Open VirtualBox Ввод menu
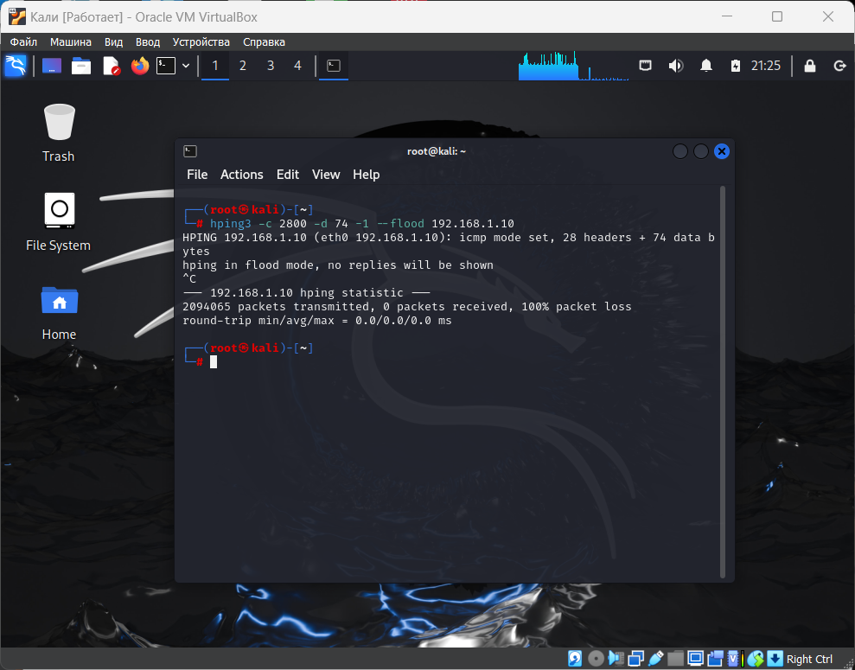This screenshot has height=670, width=855. 148,42
